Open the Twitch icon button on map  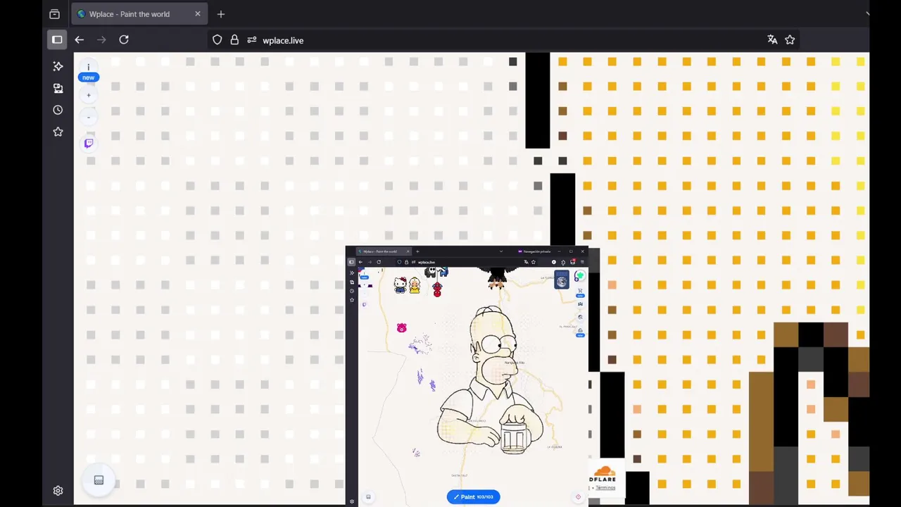tap(89, 143)
